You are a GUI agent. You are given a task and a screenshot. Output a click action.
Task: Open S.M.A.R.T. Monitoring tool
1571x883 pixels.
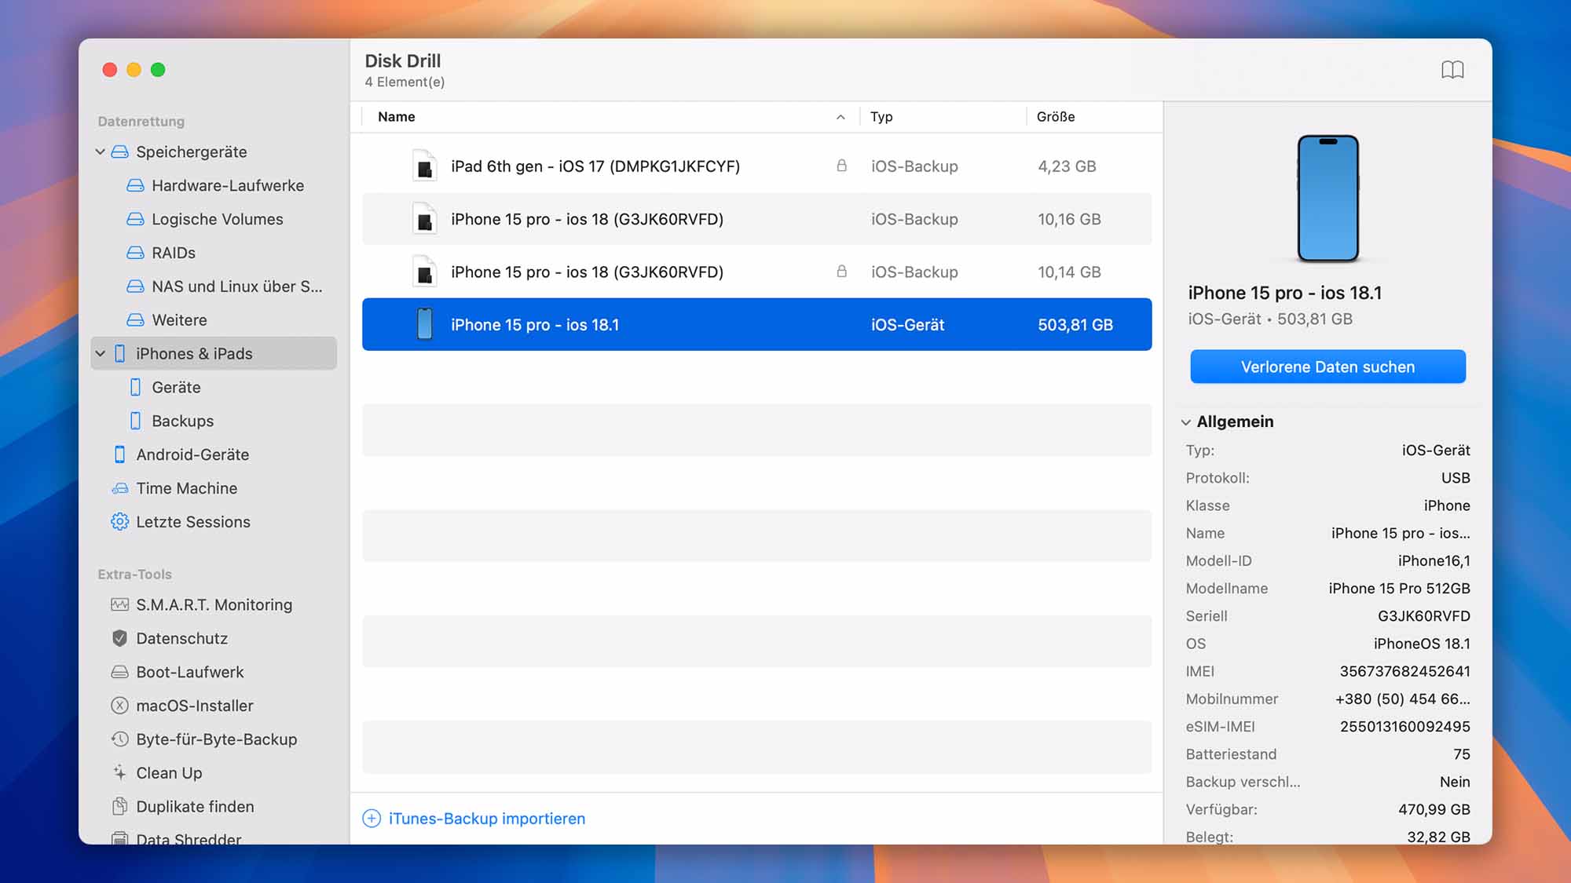point(214,604)
